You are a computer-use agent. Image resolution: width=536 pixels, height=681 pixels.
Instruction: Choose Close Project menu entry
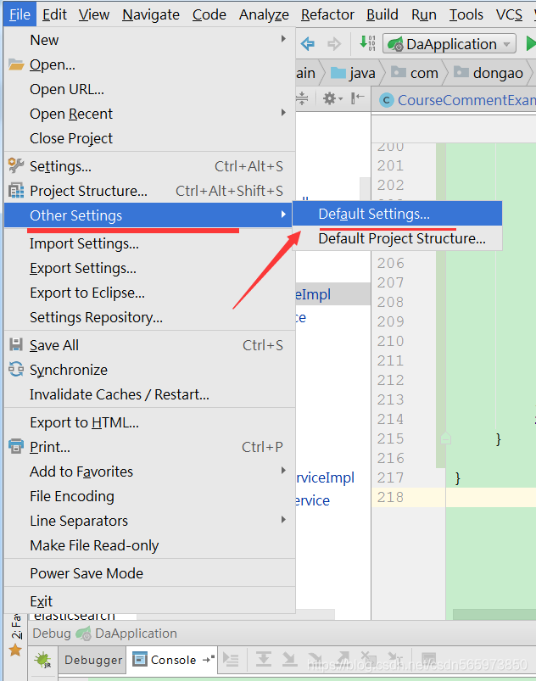[x=150, y=138]
